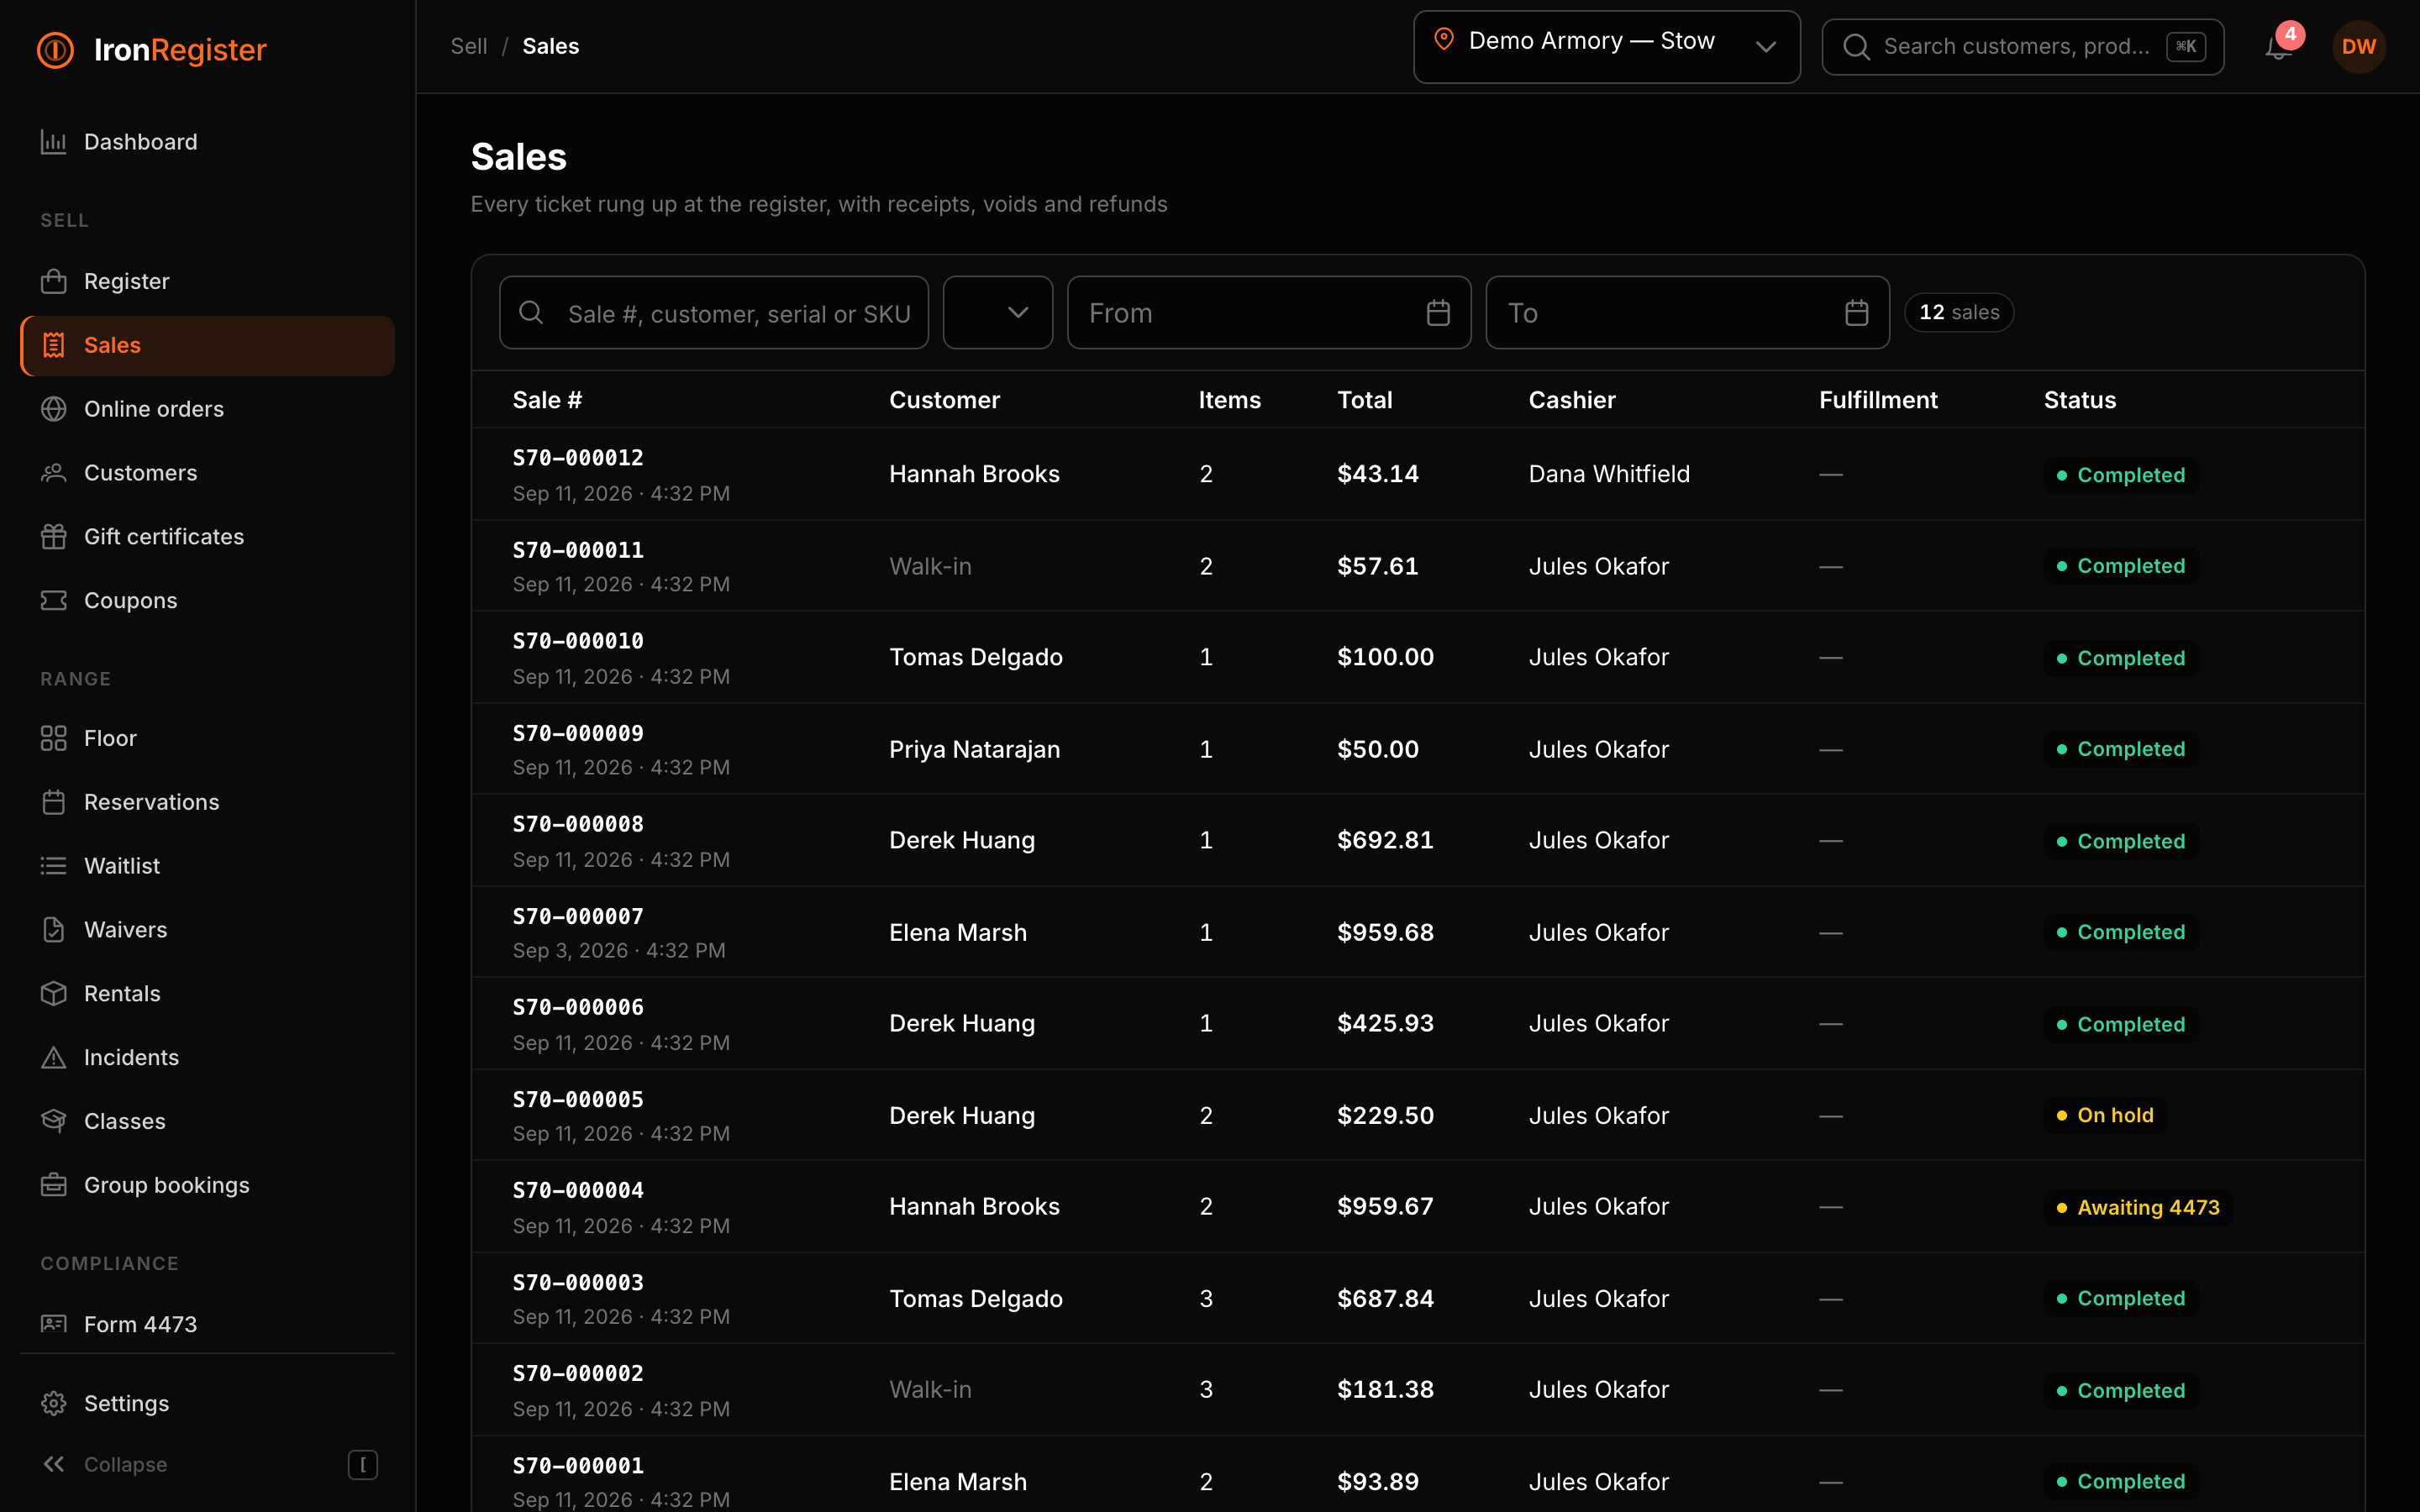The width and height of the screenshot is (2420, 1512).
Task: Click the Awaiting 4473 status badge
Action: click(x=2137, y=1207)
